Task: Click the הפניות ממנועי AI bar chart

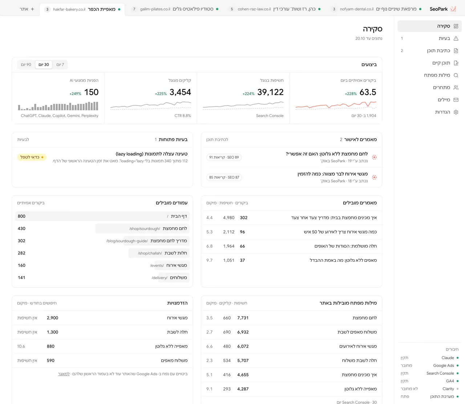Action: click(58, 106)
